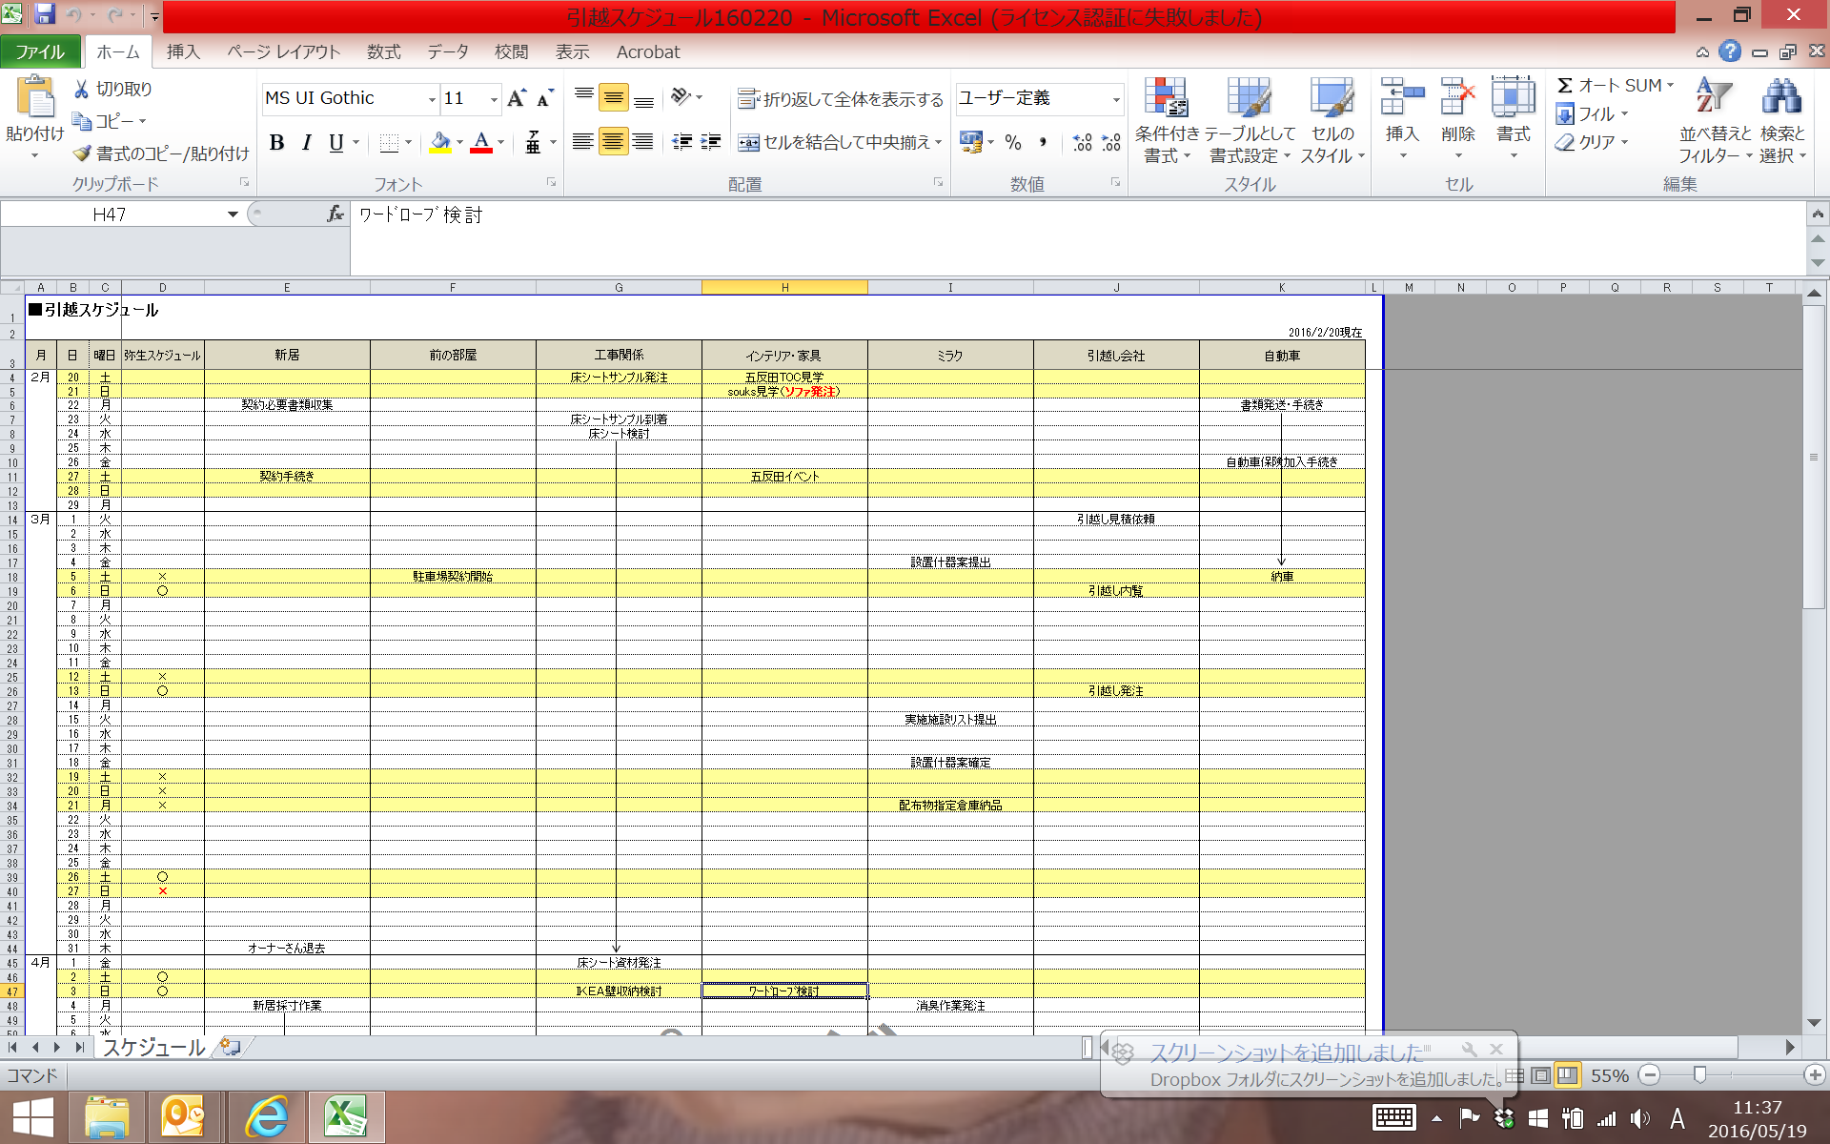Click the Format Painter (書式のコピー/貼り付け) brush
This screenshot has height=1144, width=1830.
click(x=83, y=153)
